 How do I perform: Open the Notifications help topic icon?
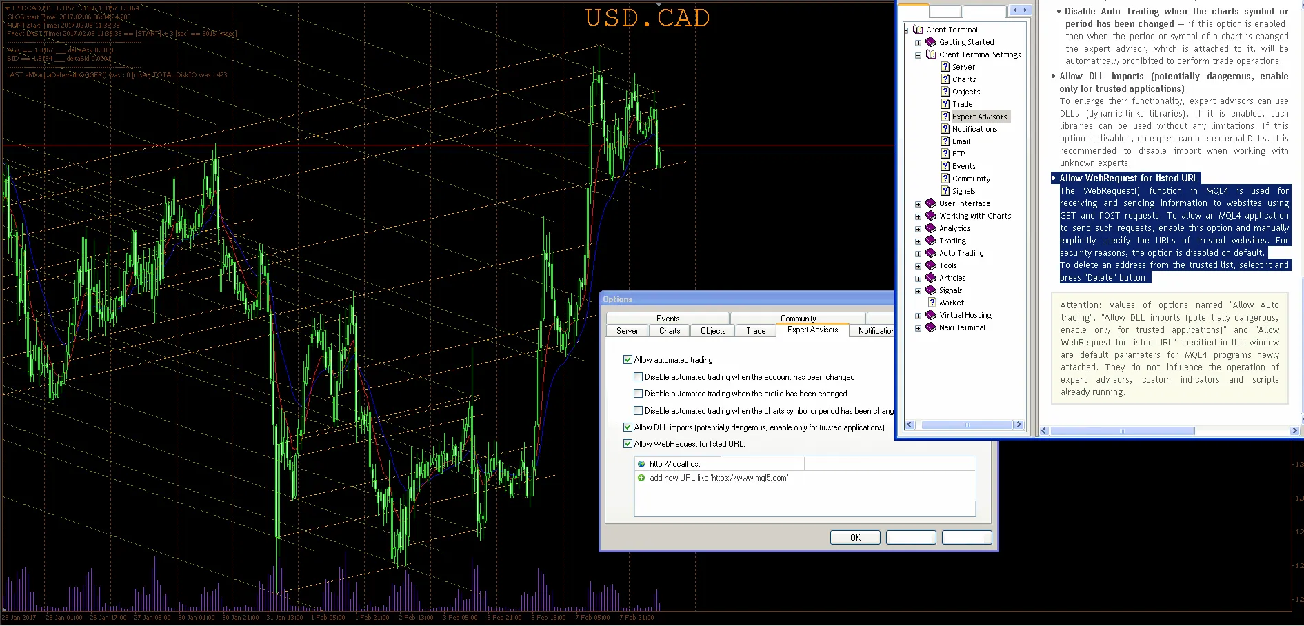pyautogui.click(x=945, y=129)
